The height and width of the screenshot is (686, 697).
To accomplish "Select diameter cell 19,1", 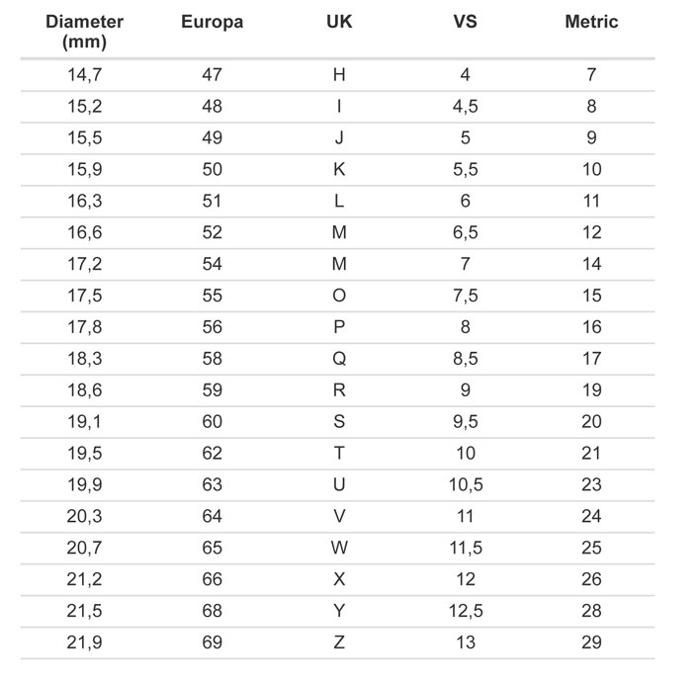I will pyautogui.click(x=84, y=422).
